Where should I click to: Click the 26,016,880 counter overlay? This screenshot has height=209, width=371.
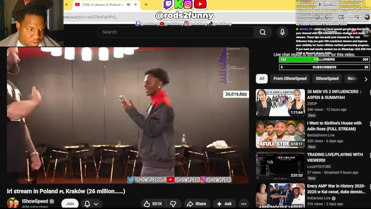[236, 94]
